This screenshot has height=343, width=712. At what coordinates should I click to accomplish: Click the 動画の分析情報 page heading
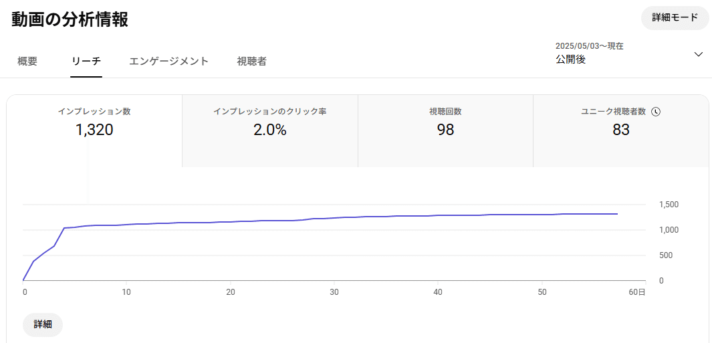pyautogui.click(x=70, y=19)
